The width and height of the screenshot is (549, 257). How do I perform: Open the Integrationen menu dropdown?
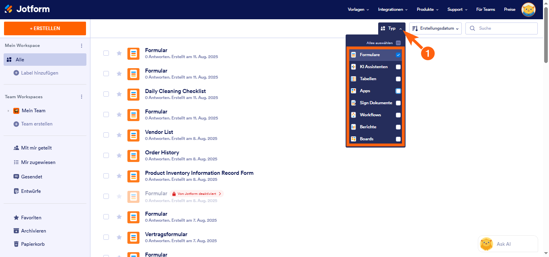click(x=393, y=9)
